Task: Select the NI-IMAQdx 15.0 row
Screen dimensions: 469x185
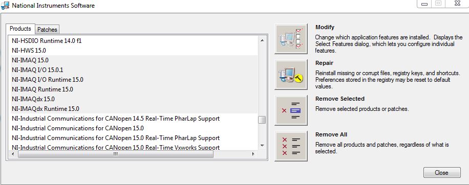Action: (134, 99)
